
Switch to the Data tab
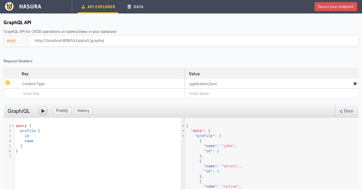[135, 7]
